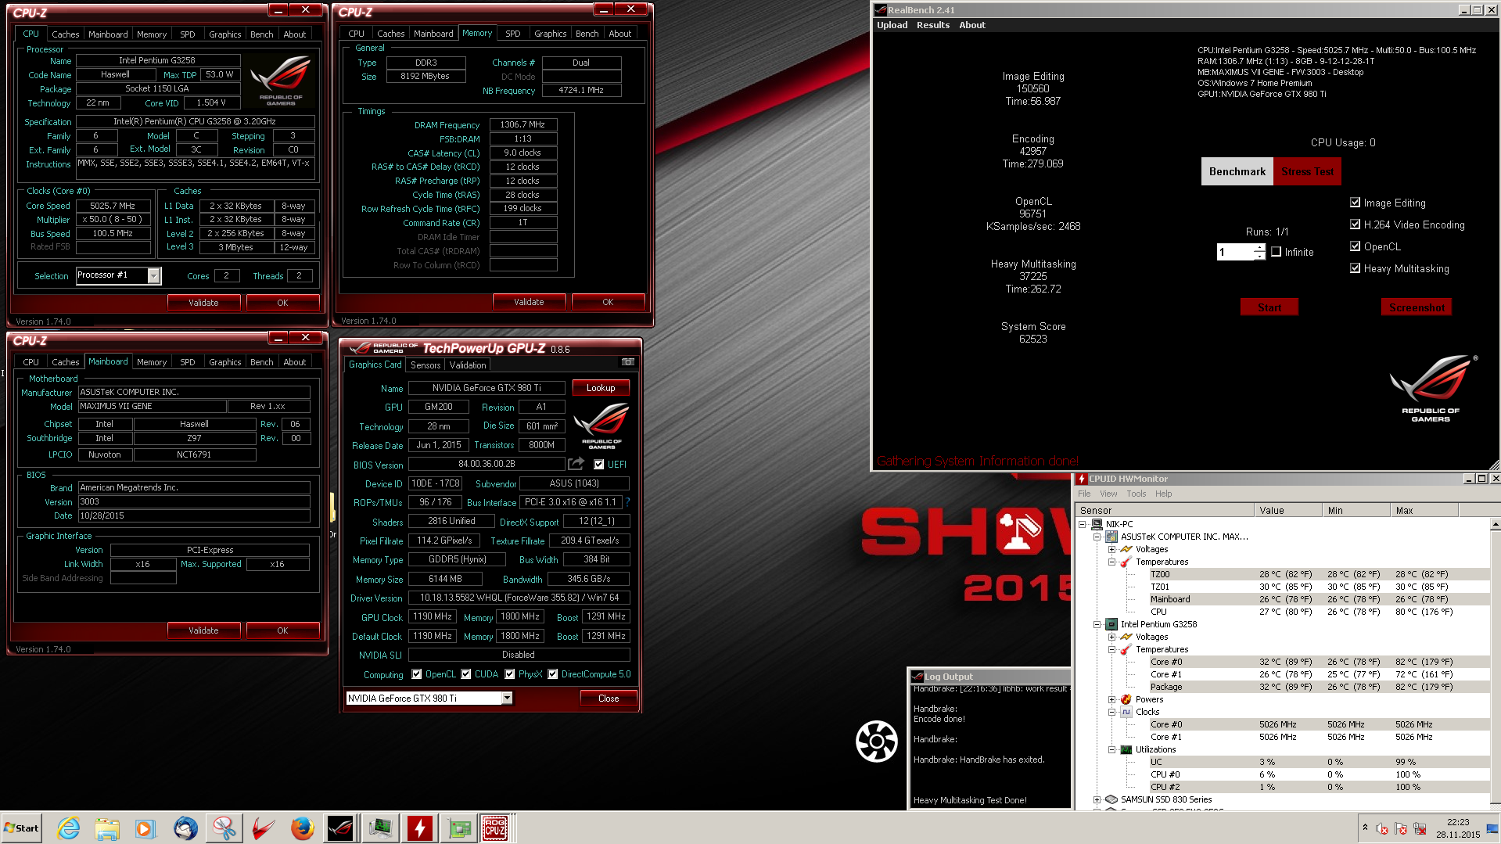Open Caches tab in top-left CPU-Z window
The width and height of the screenshot is (1501, 844).
pos(65,34)
